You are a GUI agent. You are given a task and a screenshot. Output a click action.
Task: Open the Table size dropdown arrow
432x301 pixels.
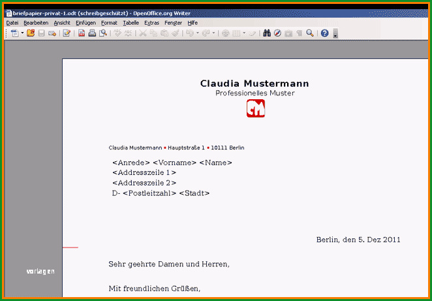pos(244,33)
